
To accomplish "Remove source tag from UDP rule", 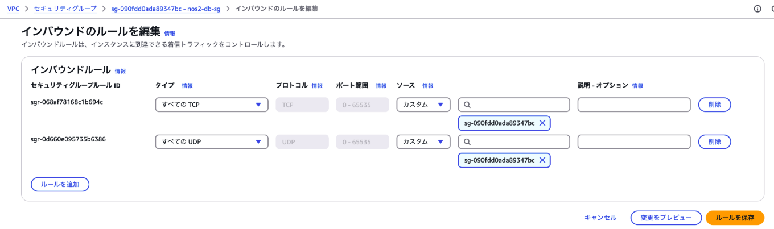I will [542, 160].
